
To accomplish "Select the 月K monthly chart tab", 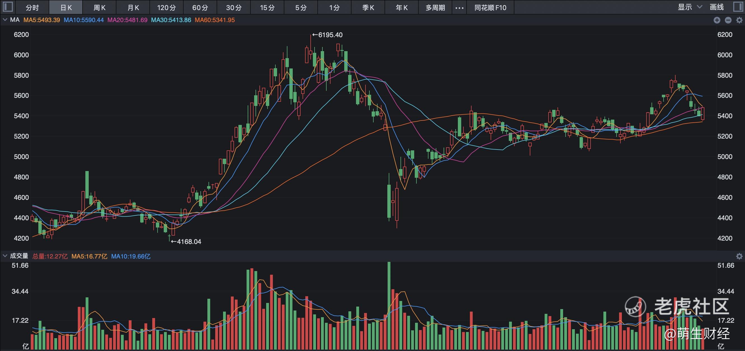I will point(133,8).
